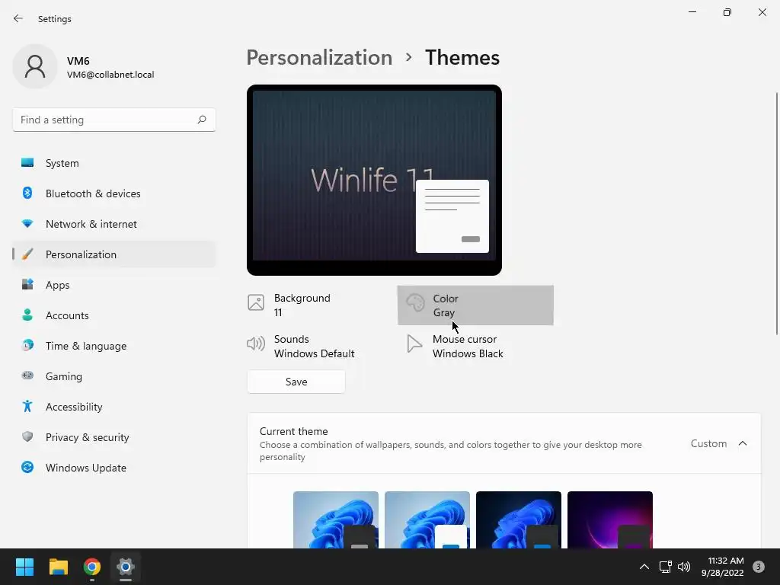Go to Gaming settings
The height and width of the screenshot is (585, 780).
(114, 376)
